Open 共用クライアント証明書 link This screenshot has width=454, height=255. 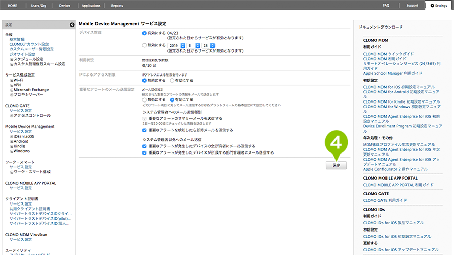pos(30,209)
